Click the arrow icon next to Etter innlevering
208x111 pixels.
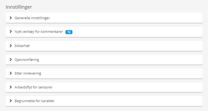coord(11,73)
